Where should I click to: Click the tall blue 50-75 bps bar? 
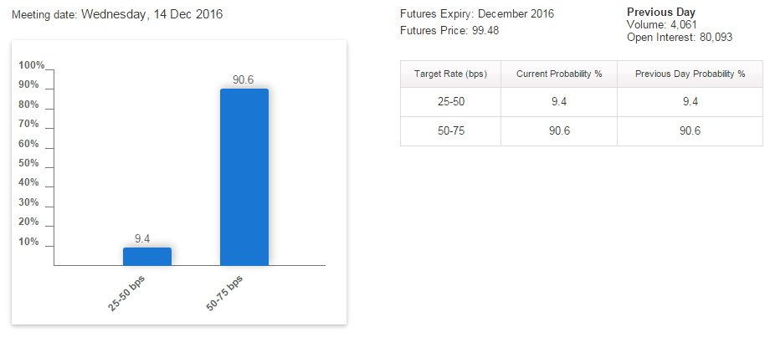244,177
